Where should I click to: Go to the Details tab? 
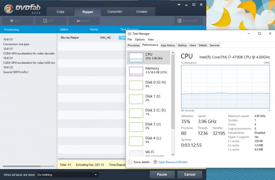pos(203,45)
